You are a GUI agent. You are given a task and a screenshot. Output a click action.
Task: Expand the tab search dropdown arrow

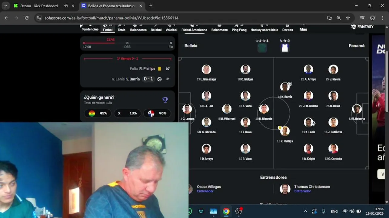[x=5, y=6]
